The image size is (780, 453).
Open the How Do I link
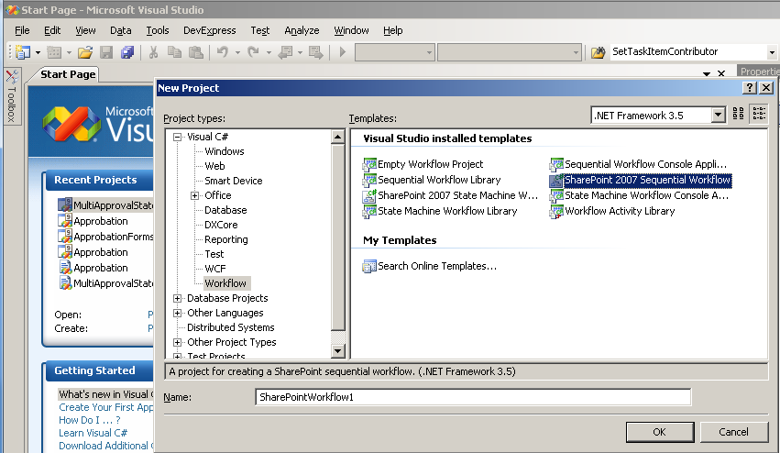90,420
